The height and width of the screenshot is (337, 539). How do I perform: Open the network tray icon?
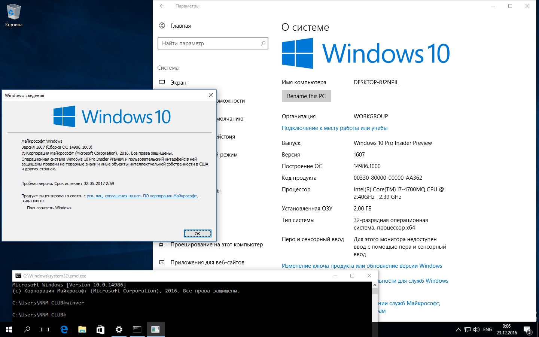[x=468, y=330]
